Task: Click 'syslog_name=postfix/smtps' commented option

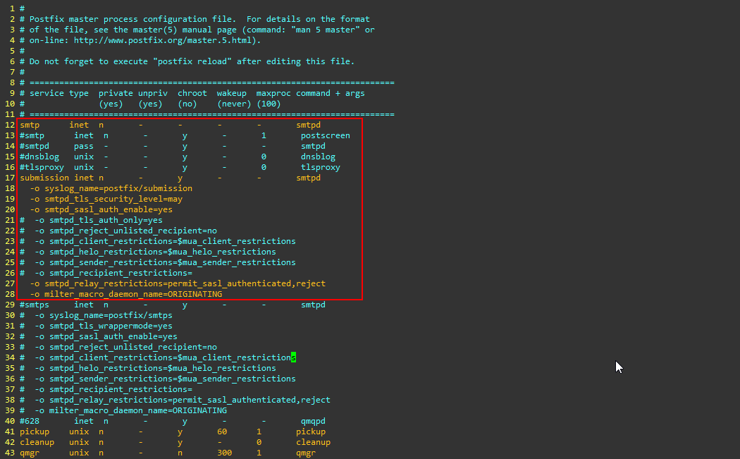Action: tap(111, 315)
